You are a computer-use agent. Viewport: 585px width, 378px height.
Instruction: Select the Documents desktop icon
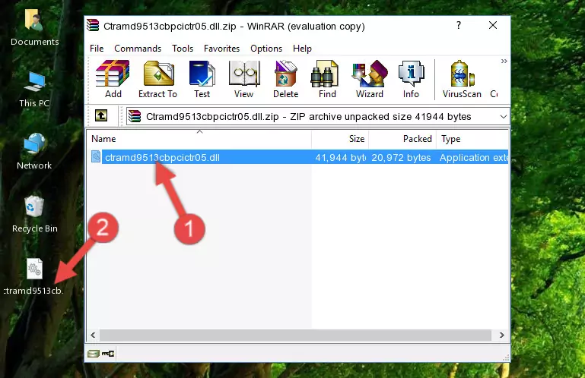[x=34, y=27]
